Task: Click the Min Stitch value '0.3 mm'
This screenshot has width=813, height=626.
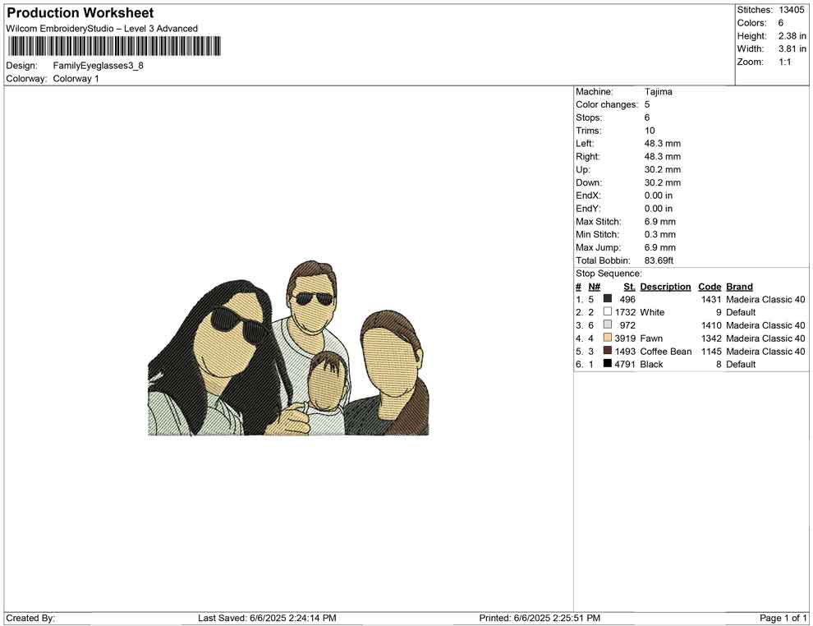Action: [660, 234]
